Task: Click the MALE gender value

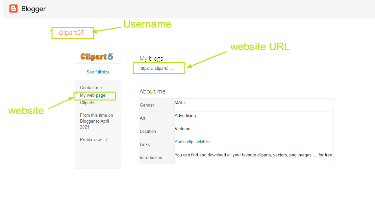Action: coord(180,103)
